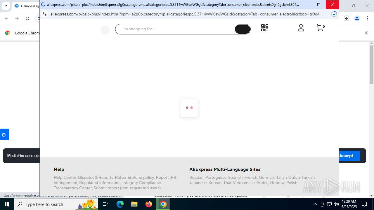Switch to Arabic language site
The image size is (374, 210).
(x=262, y=183)
